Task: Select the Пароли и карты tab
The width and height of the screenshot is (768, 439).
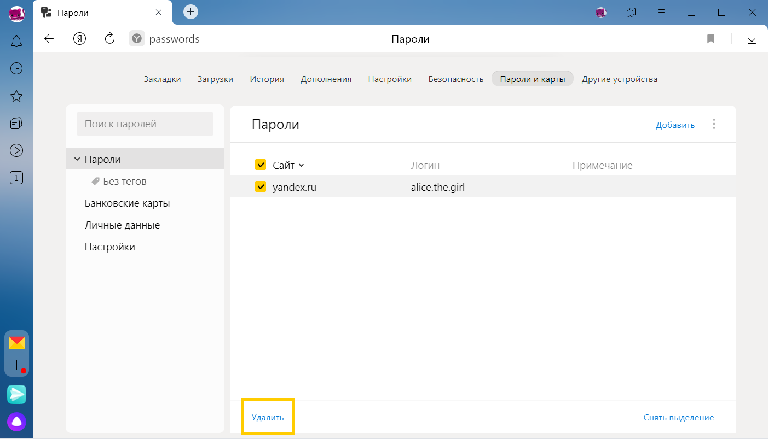Action: [x=533, y=79]
